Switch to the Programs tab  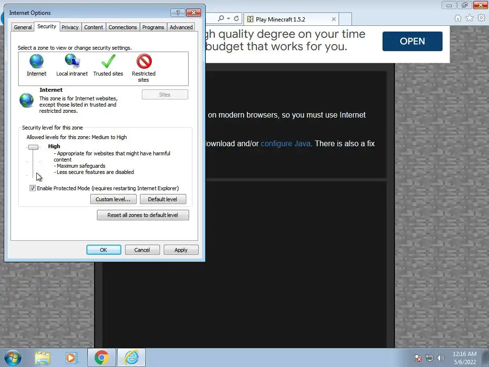point(153,27)
